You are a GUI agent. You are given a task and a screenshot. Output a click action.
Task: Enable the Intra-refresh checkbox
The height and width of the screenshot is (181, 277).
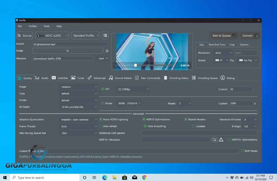click(x=101, y=126)
